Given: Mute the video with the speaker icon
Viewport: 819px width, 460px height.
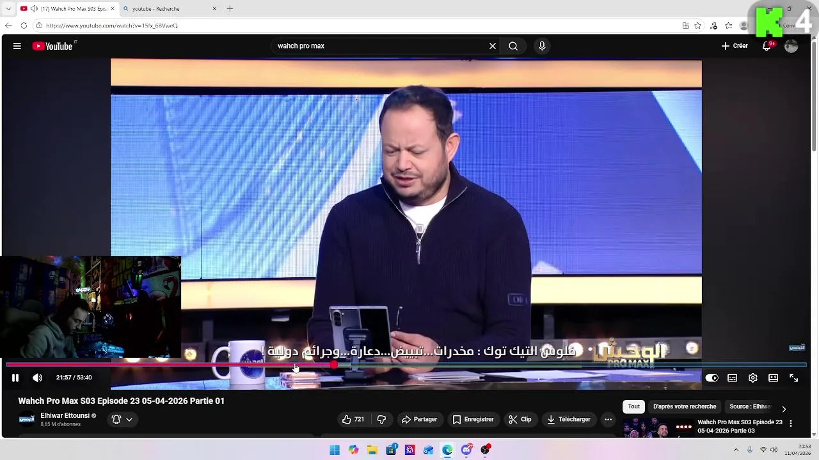Looking at the screenshot, I should pos(38,378).
